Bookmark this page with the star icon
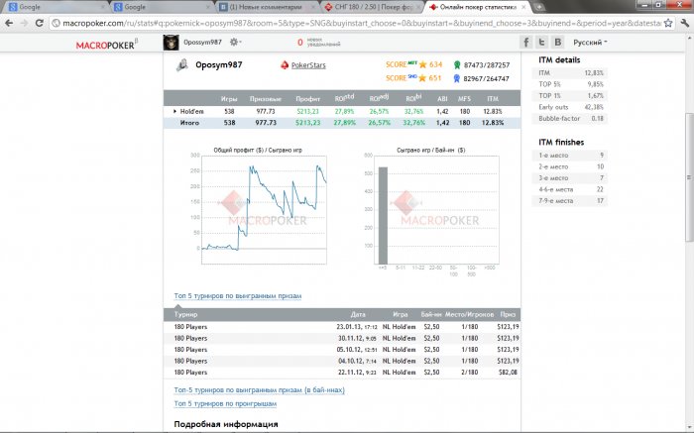 click(x=668, y=23)
